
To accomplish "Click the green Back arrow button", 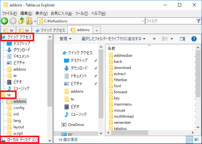I will pos(4,21).
